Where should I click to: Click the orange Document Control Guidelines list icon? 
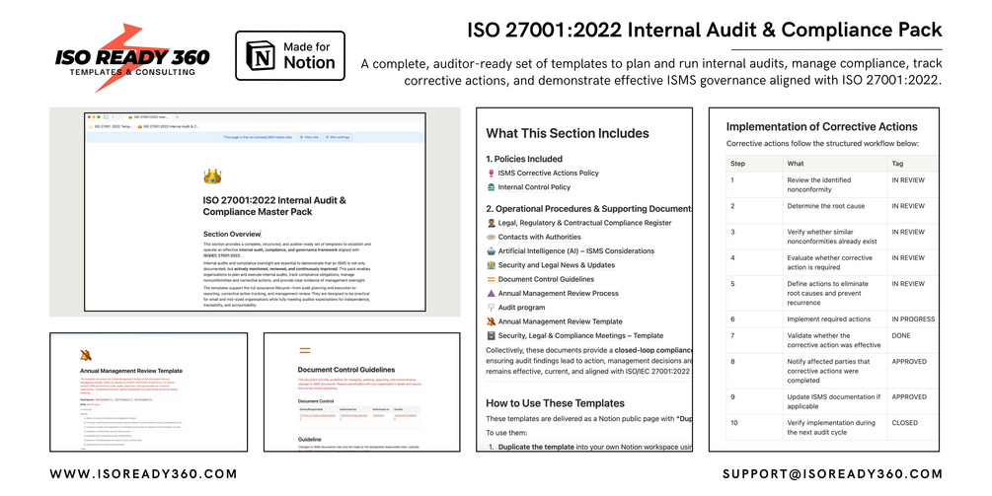coord(491,279)
